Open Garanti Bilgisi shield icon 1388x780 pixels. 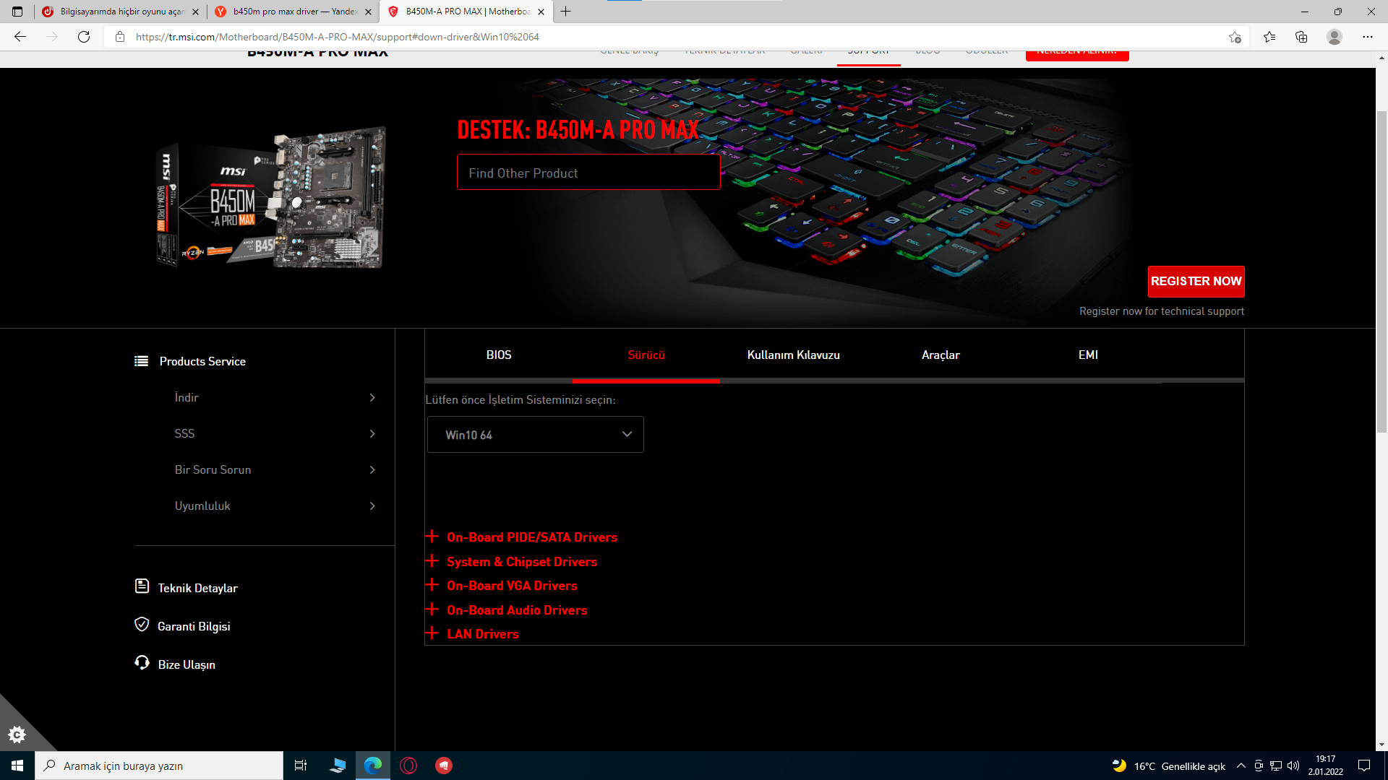(142, 625)
